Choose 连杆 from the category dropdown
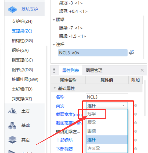The image size is (148, 153). [107, 140]
